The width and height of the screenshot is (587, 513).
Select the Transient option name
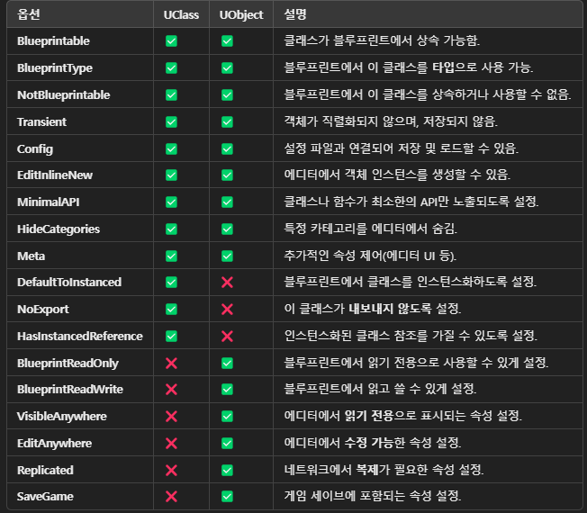click(41, 122)
